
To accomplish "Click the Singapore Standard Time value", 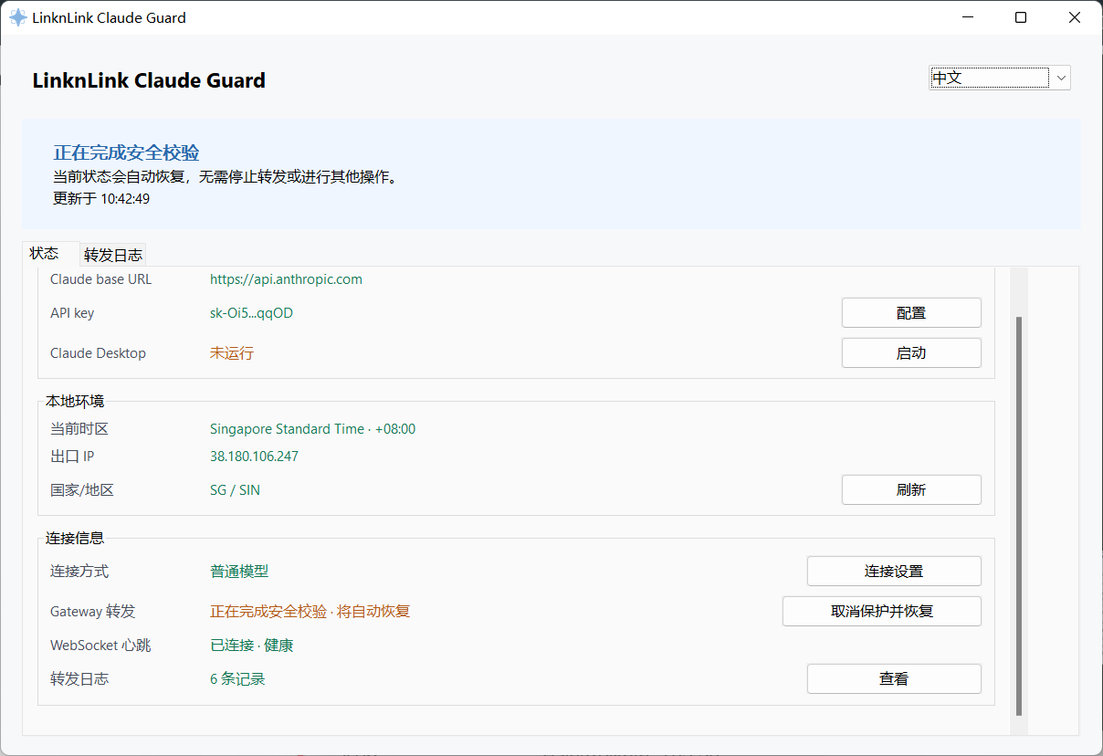I will 312,429.
